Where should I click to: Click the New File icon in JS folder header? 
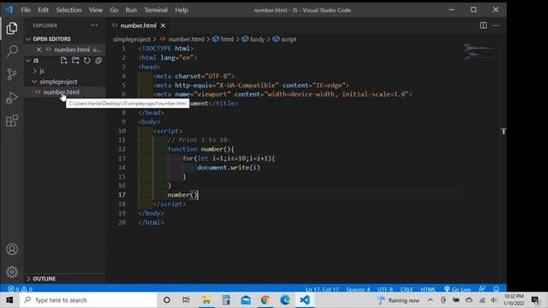(x=63, y=61)
